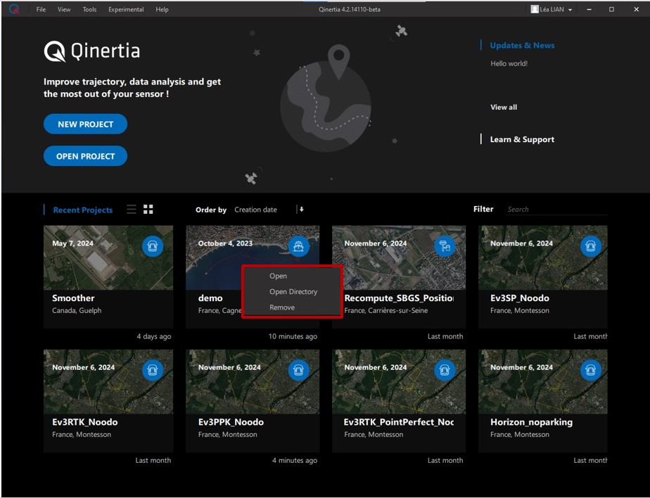Click the 'Ev3RTK_Noodo' project title
Image resolution: width=650 pixels, height=498 pixels.
pyautogui.click(x=85, y=422)
